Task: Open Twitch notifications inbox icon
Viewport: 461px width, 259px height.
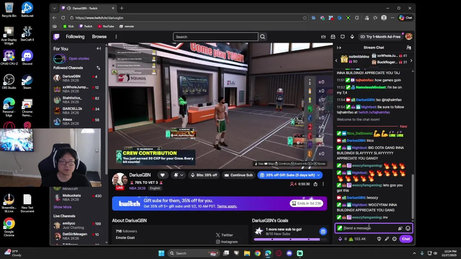Action: 333,37
